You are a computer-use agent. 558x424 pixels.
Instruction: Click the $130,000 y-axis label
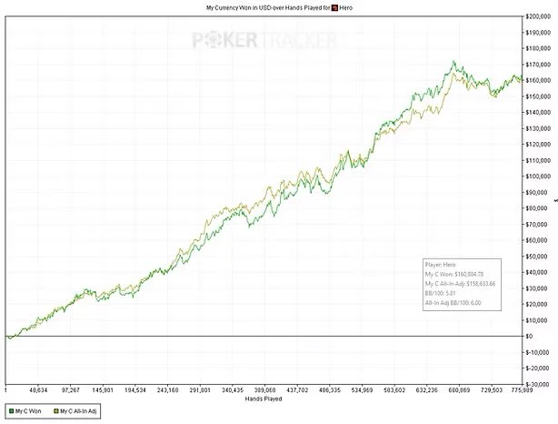537,128
